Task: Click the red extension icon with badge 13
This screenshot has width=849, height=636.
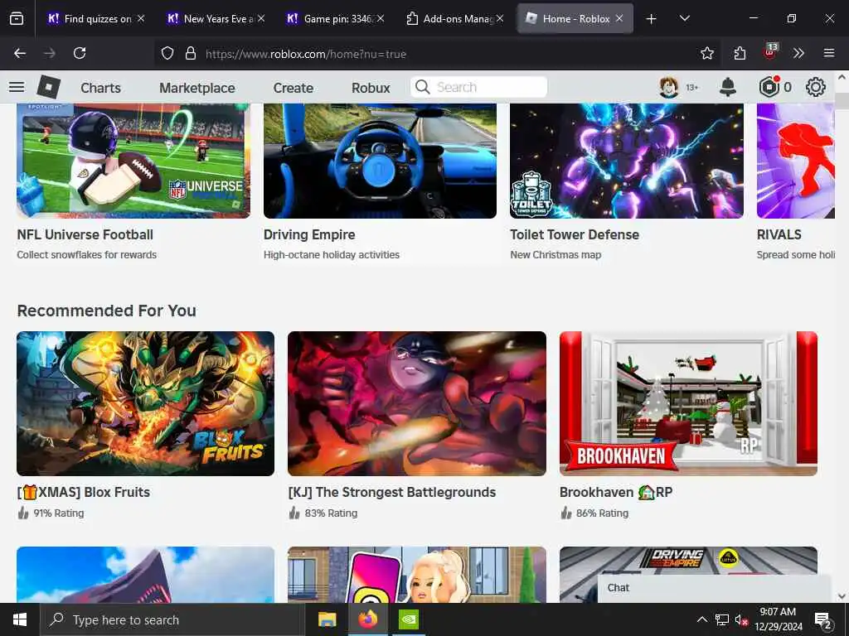Action: (770, 52)
